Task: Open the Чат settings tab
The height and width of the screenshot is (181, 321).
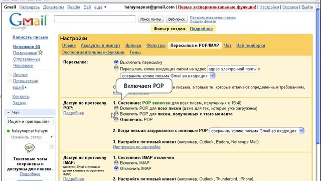Action: coord(227,46)
